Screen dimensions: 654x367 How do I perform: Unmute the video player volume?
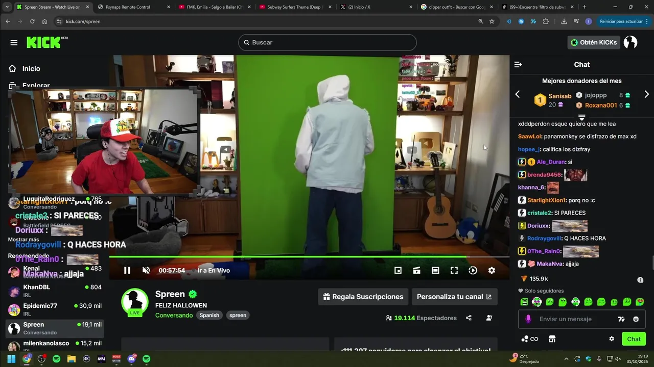pyautogui.click(x=146, y=271)
